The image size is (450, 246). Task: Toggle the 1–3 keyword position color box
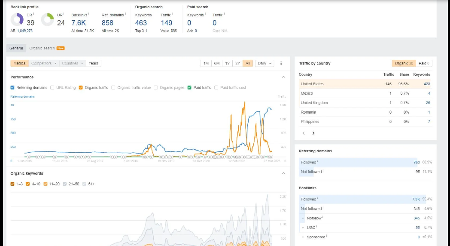(13, 184)
